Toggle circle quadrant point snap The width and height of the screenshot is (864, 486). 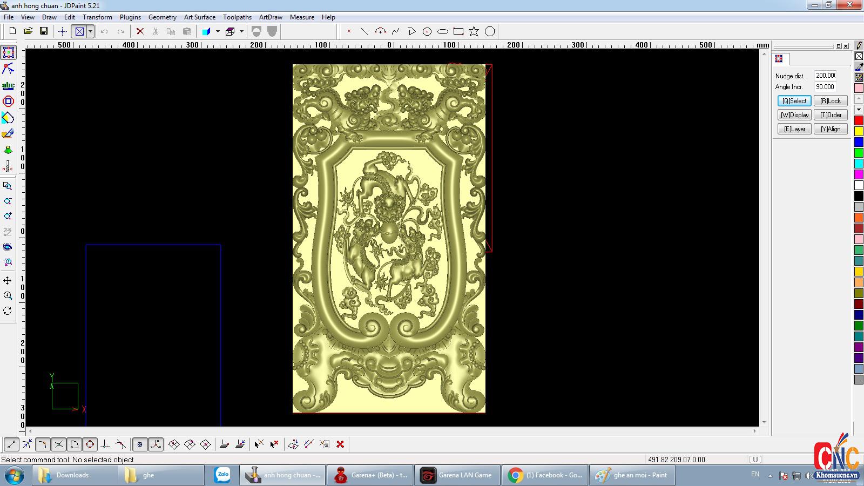(x=90, y=444)
